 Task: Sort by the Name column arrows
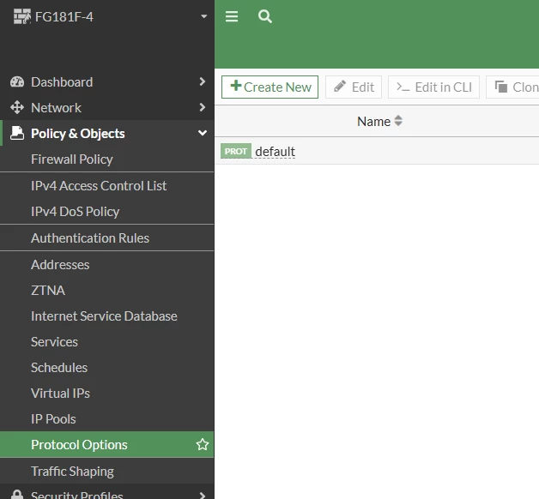(398, 121)
